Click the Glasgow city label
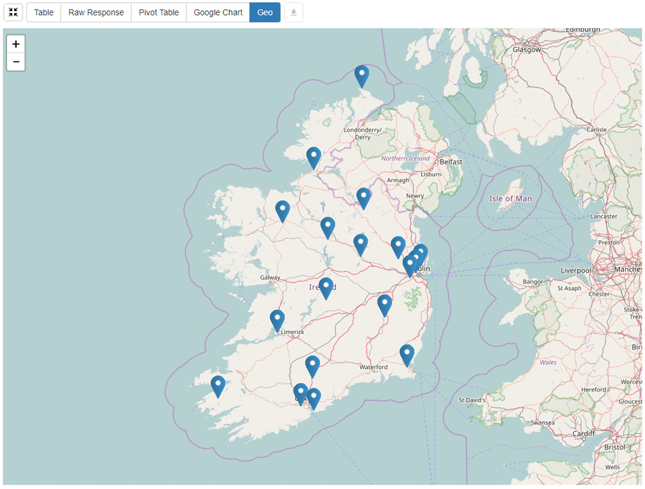 [527, 50]
